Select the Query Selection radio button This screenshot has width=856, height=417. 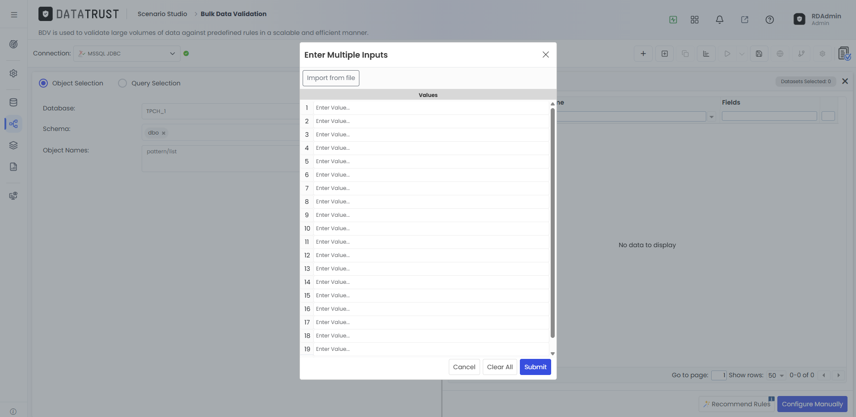[122, 83]
